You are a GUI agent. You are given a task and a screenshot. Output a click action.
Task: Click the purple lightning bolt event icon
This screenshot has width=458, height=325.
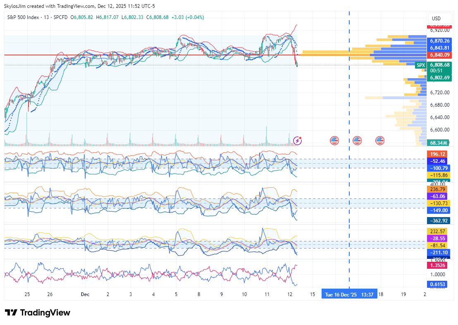pyautogui.click(x=297, y=141)
